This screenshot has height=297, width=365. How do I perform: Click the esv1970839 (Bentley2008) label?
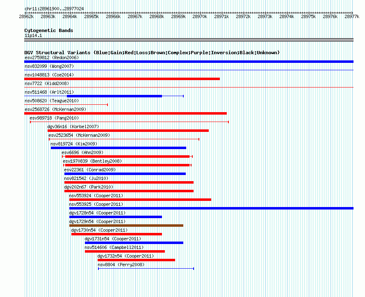(x=92, y=161)
